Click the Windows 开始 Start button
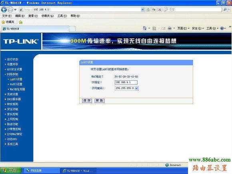Image resolution: width=232 pixels, height=174 pixels. 11,170
